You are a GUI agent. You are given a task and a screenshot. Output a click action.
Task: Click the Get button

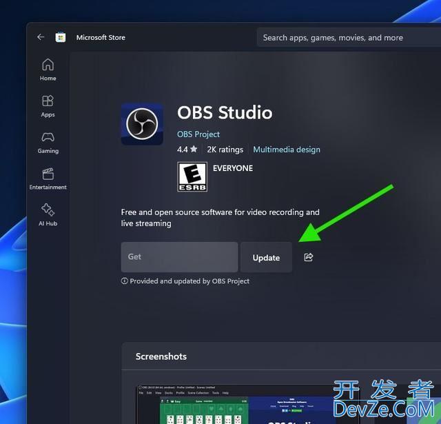pyautogui.click(x=179, y=257)
